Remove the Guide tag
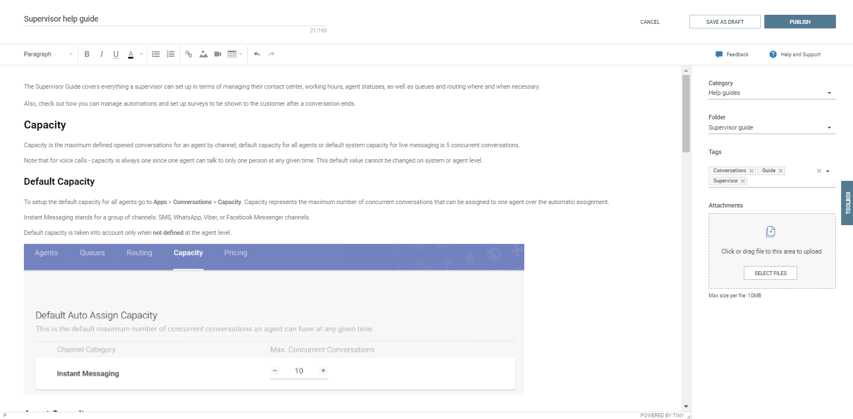853x419 pixels. pyautogui.click(x=781, y=171)
